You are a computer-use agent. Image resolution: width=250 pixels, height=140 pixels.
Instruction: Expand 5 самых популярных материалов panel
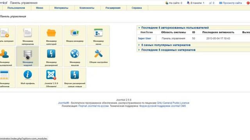click(x=166, y=45)
